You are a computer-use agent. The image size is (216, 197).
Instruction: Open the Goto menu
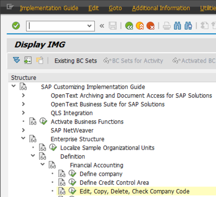pyautogui.click(x=115, y=8)
